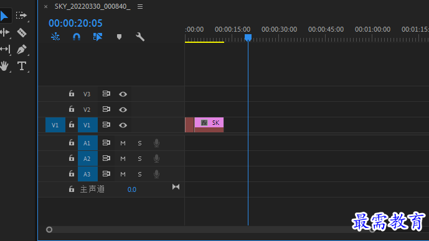429x241 pixels.
Task: Solo track A3
Action: click(x=139, y=174)
